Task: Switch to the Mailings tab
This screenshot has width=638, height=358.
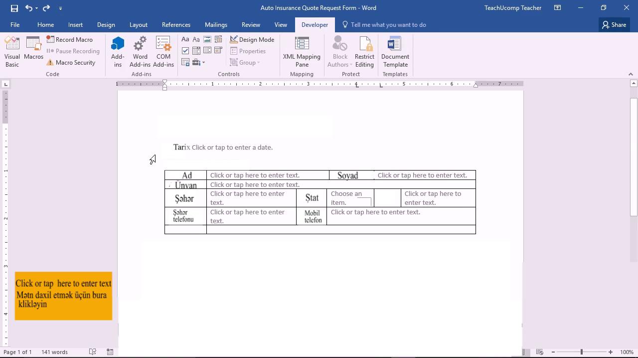Action: 216,25
